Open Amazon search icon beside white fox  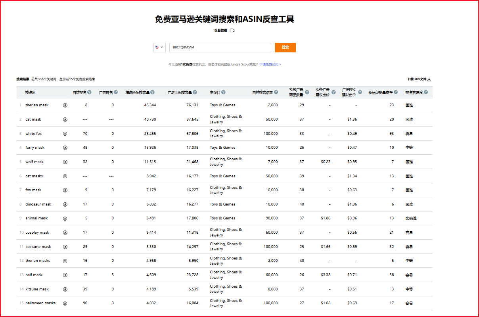click(x=65, y=134)
